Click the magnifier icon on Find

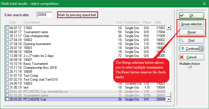pyautogui.click(x=182, y=40)
